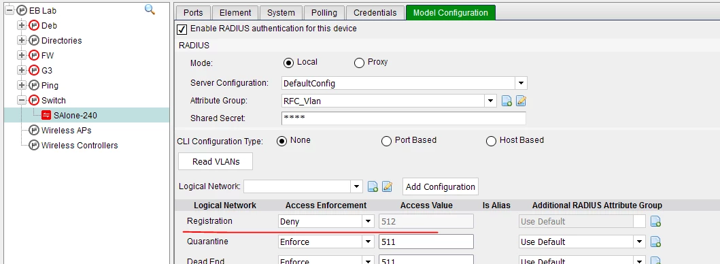Select the Model Configuration tab
The width and height of the screenshot is (720, 264).
(451, 13)
